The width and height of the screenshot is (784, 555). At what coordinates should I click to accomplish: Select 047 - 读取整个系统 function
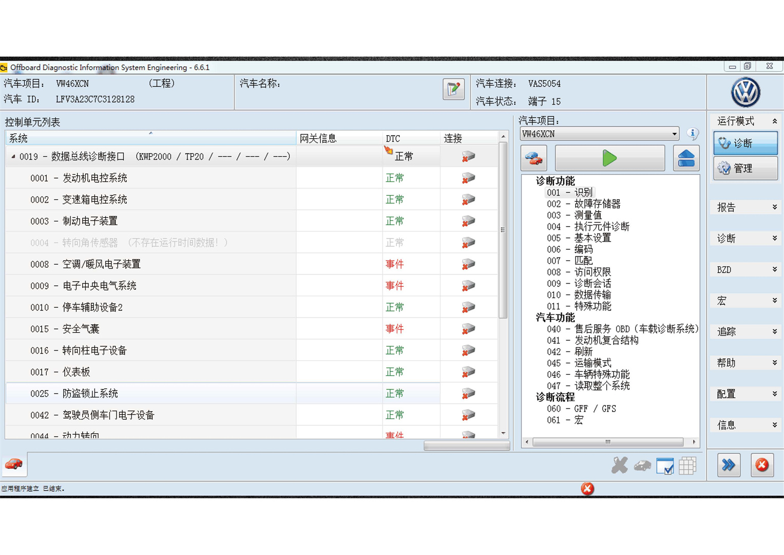click(588, 386)
